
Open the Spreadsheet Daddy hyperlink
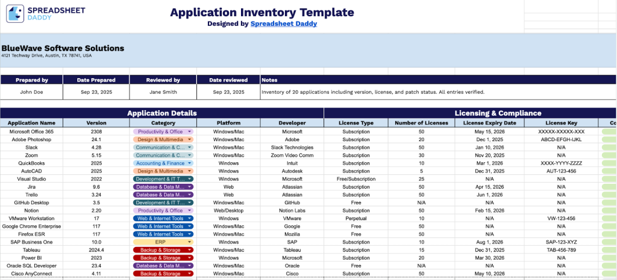283,24
